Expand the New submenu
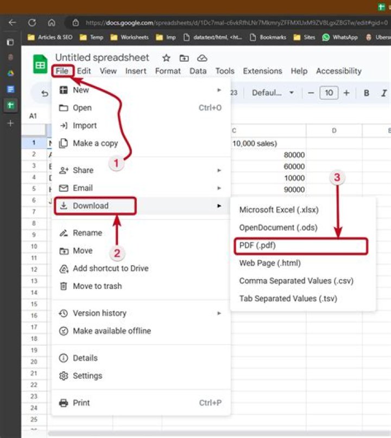This screenshot has width=391, height=438. (141, 90)
